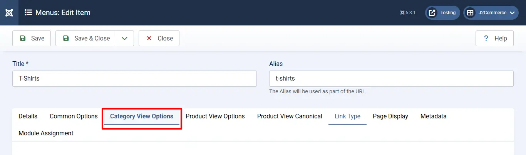Viewport: 526px width, 155px height.
Task: Expand the Save & Close dropdown arrow
Action: pos(124,39)
